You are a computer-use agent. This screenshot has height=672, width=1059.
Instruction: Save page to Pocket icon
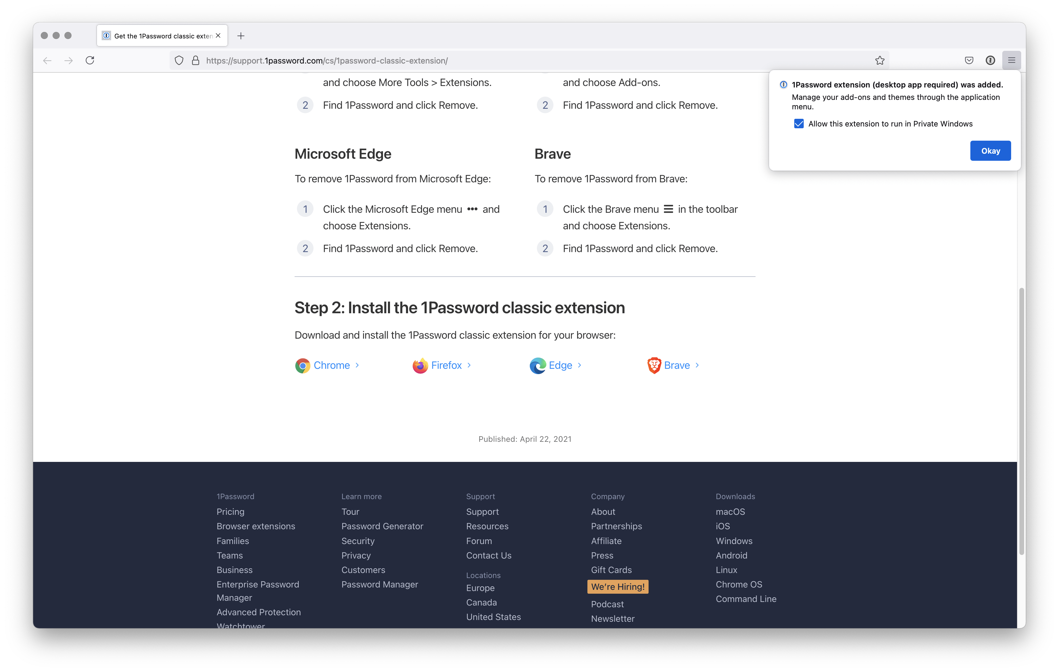click(969, 61)
